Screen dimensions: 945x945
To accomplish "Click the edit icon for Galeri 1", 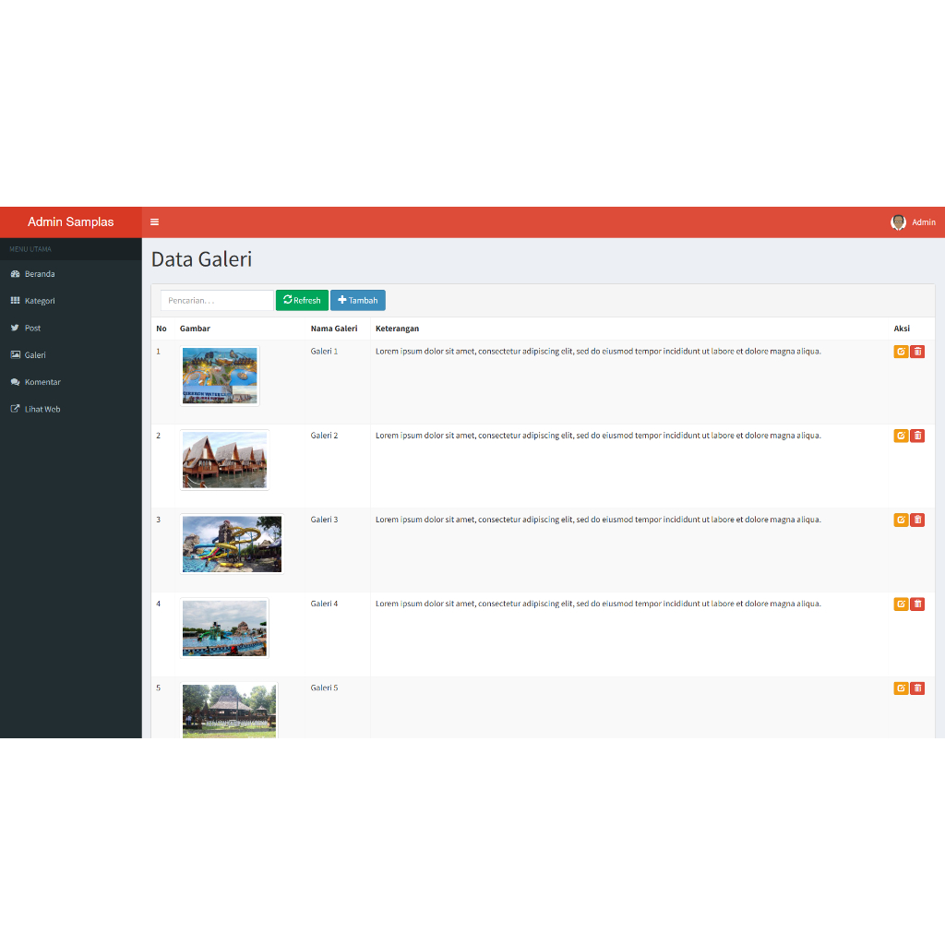I will (x=901, y=352).
